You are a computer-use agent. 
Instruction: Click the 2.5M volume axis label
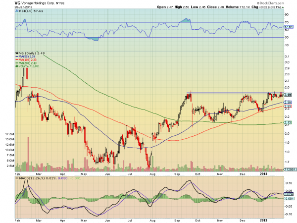tap(10, 166)
